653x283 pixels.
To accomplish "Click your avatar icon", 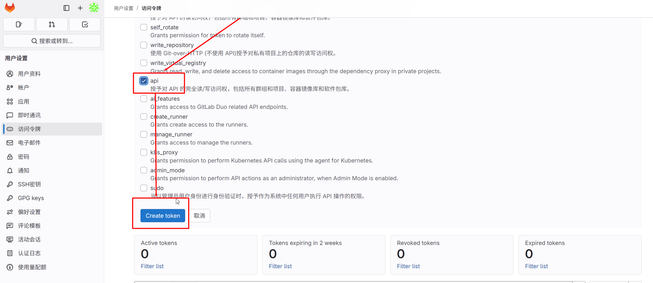I will 94,8.
